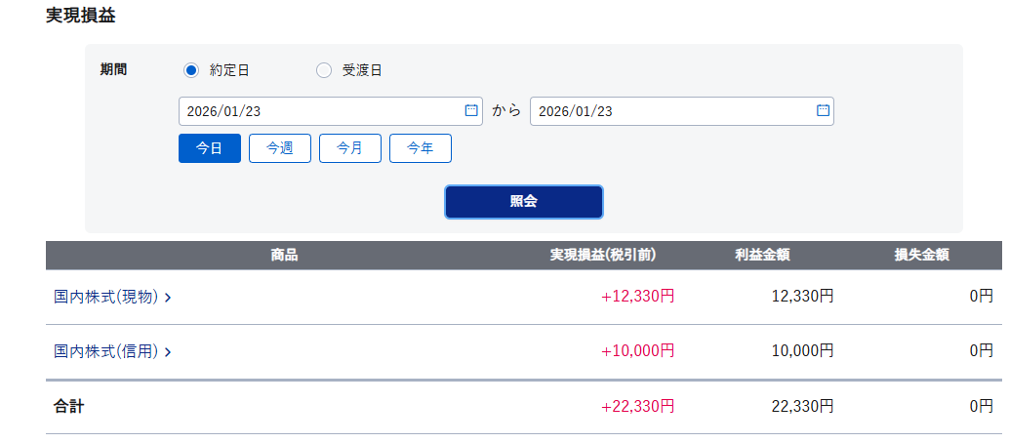The height and width of the screenshot is (443, 1009).
Task: Click the 商品 column header
Action: (x=284, y=256)
